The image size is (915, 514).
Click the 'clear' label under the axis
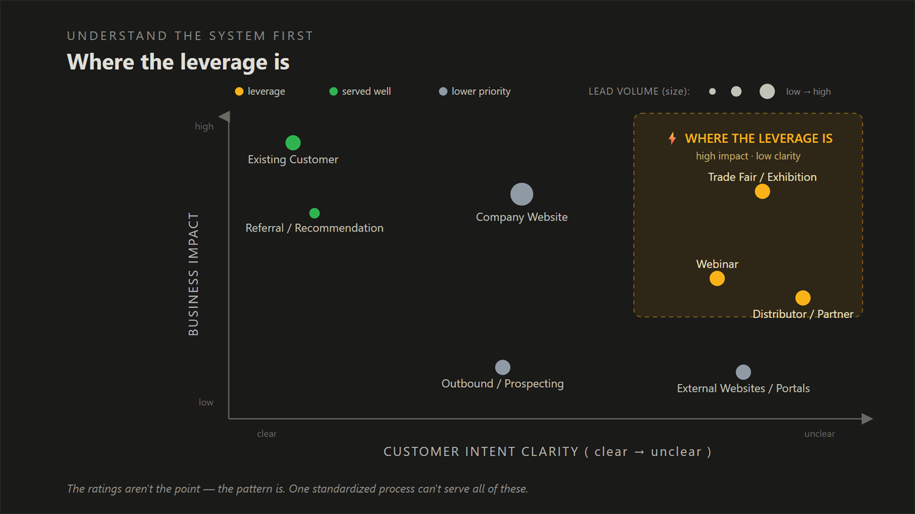tap(266, 433)
